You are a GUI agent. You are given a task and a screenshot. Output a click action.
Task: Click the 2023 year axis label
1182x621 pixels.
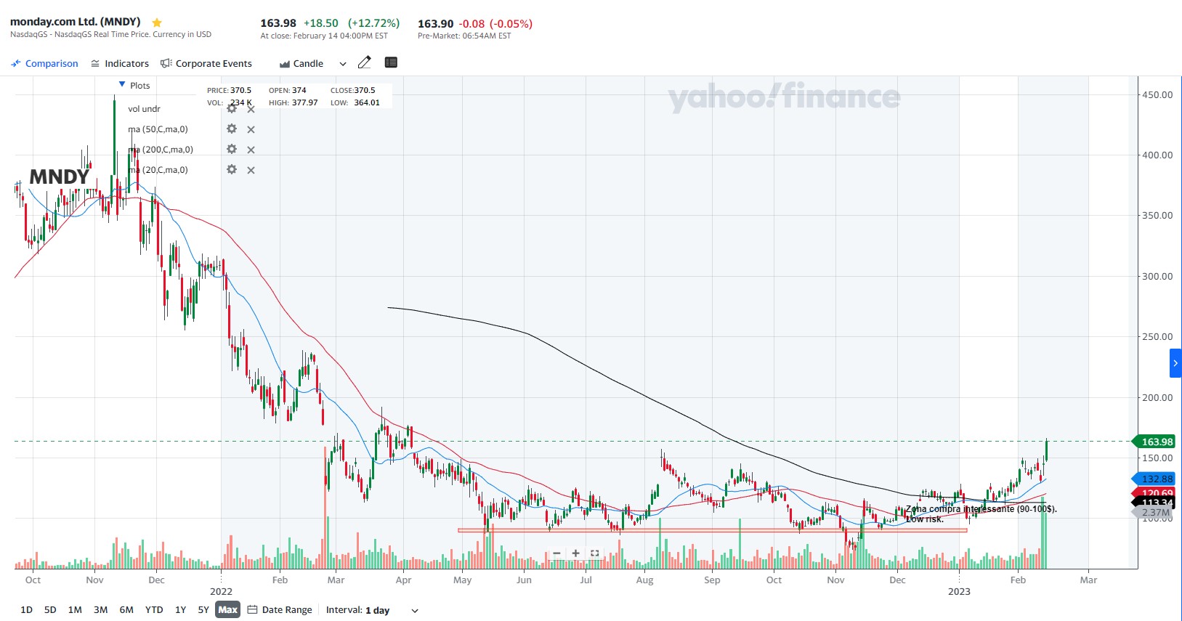[x=959, y=591]
